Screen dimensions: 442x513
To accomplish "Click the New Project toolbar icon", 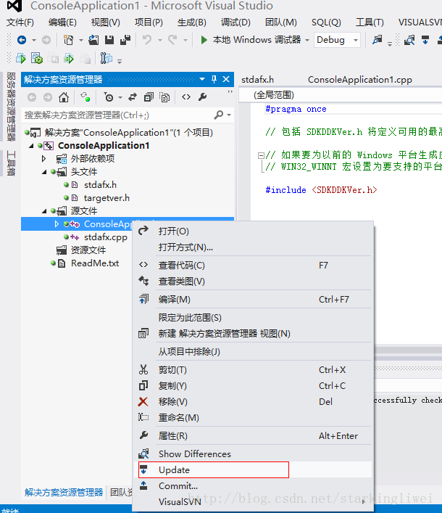I will [68, 40].
